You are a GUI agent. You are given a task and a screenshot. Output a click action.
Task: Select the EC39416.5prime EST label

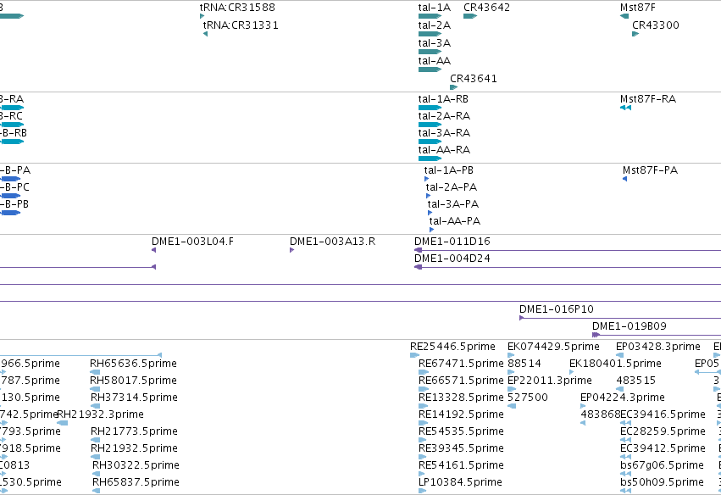(663, 414)
